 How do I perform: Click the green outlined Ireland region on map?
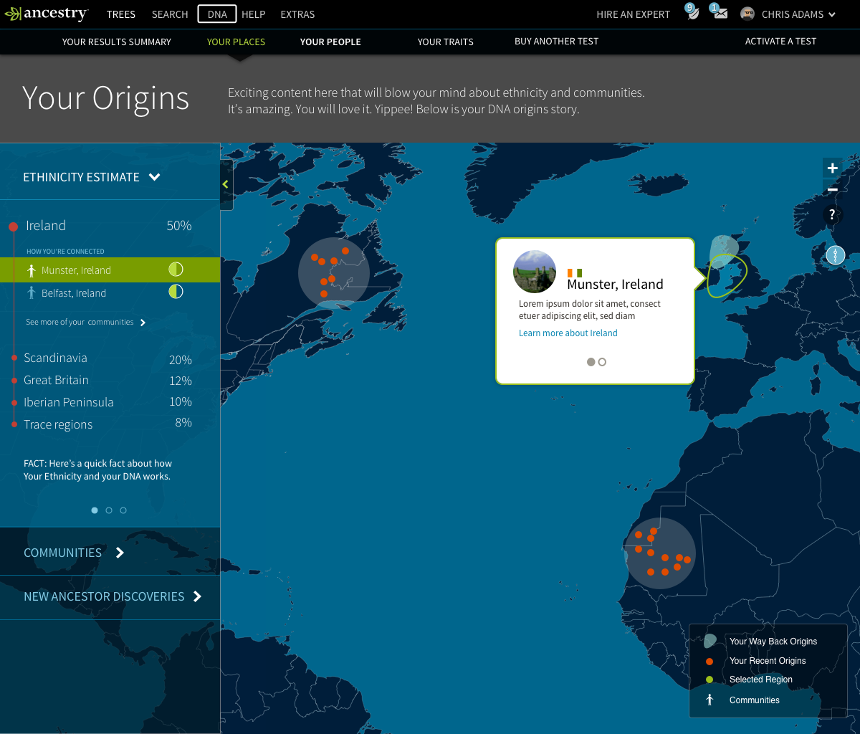pos(727,276)
